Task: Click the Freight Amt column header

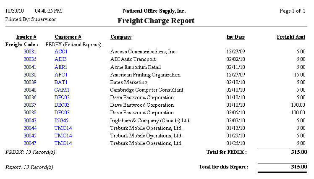Action: point(291,37)
